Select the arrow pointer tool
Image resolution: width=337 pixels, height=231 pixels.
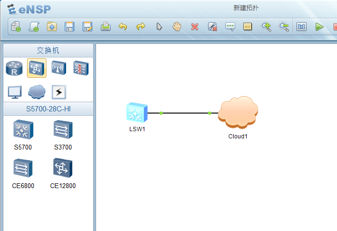point(159,27)
